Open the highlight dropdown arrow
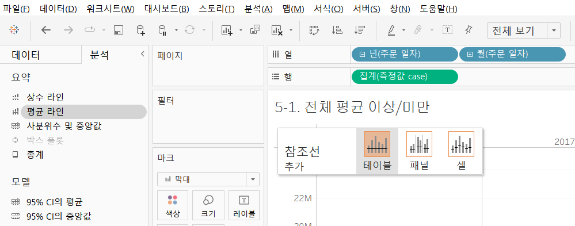The height and width of the screenshot is (226, 575). [x=403, y=30]
